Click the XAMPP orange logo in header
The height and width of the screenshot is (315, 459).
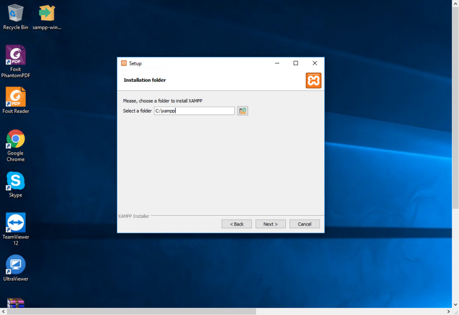(x=314, y=80)
